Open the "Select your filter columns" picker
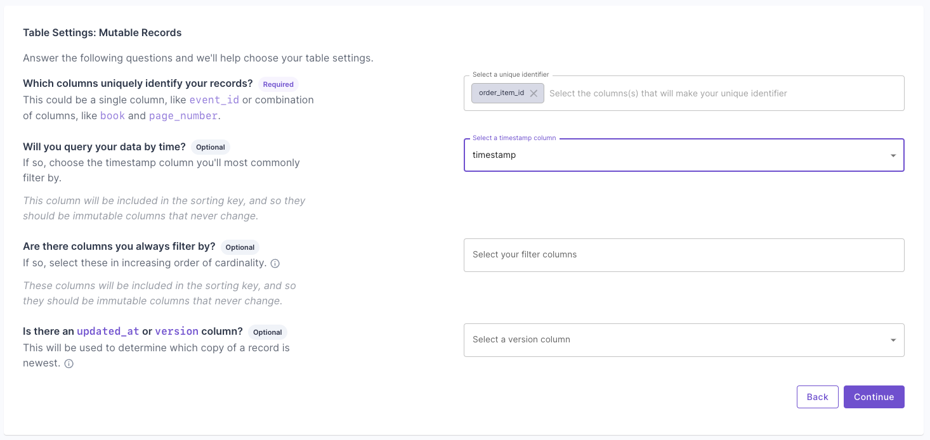Screen dimensions: 930x440 pos(684,255)
